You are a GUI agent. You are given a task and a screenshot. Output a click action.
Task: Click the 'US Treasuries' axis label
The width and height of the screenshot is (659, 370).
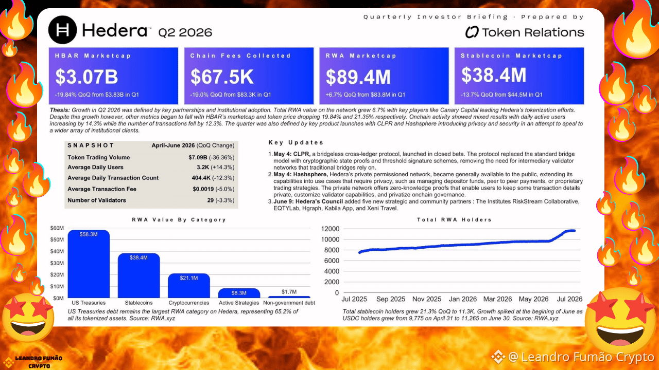[x=89, y=303]
